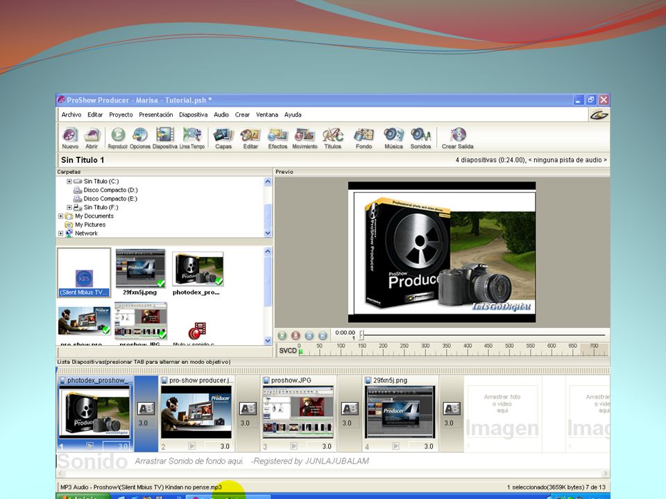Select Disco Compacto (D:) in folder tree
The image size is (666, 499).
tap(110, 190)
